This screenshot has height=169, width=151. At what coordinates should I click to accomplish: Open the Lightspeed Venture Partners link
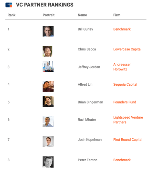coord(128,120)
